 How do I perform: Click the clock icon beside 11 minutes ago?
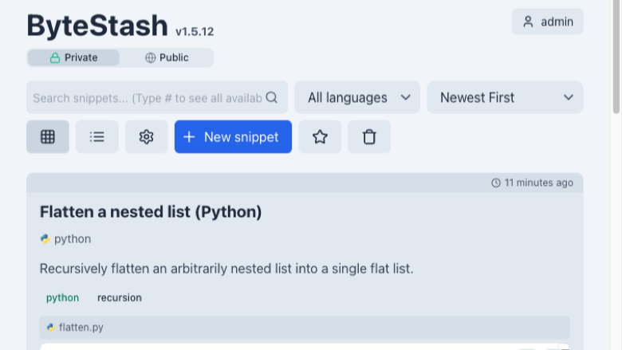point(496,183)
